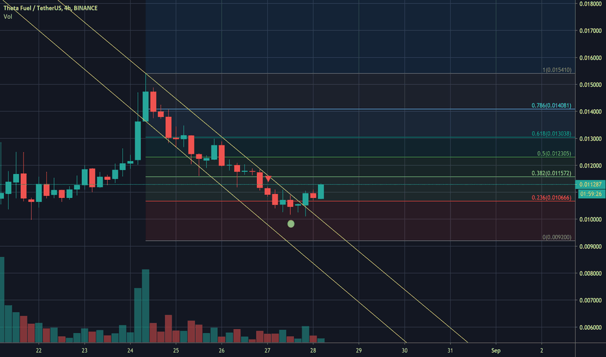606x357 pixels.
Task: Click the green circle marker below the candles
Action: point(291,224)
